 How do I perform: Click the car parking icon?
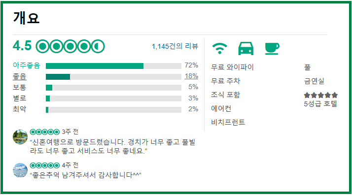[x=246, y=48]
